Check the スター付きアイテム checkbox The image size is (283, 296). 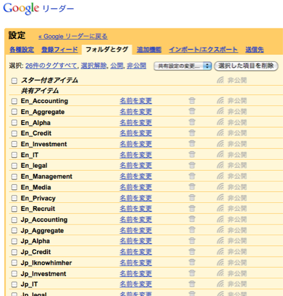(x=14, y=81)
